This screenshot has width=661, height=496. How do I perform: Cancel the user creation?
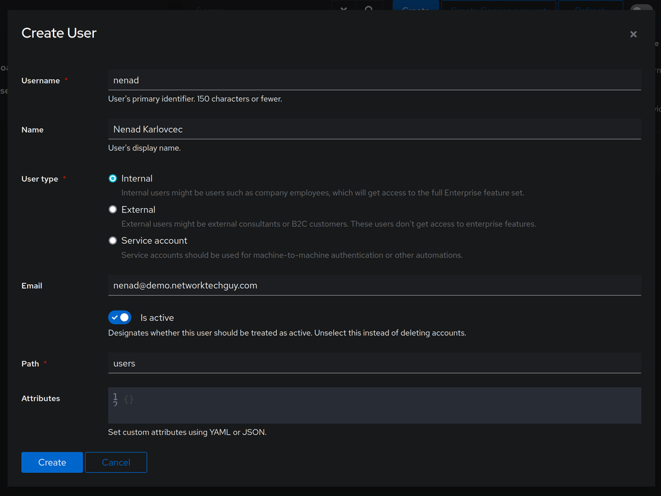coord(116,462)
